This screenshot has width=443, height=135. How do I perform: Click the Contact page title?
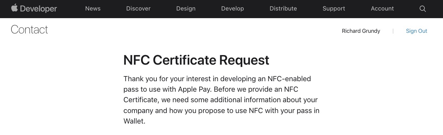coord(29,30)
